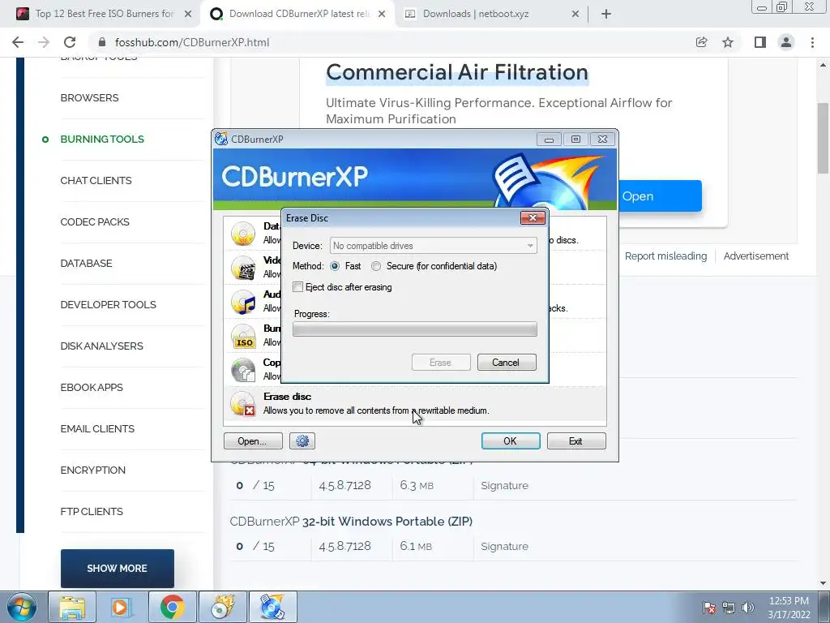Toggle the Chrome side panel icon
This screenshot has width=830, height=623.
pyautogui.click(x=760, y=42)
